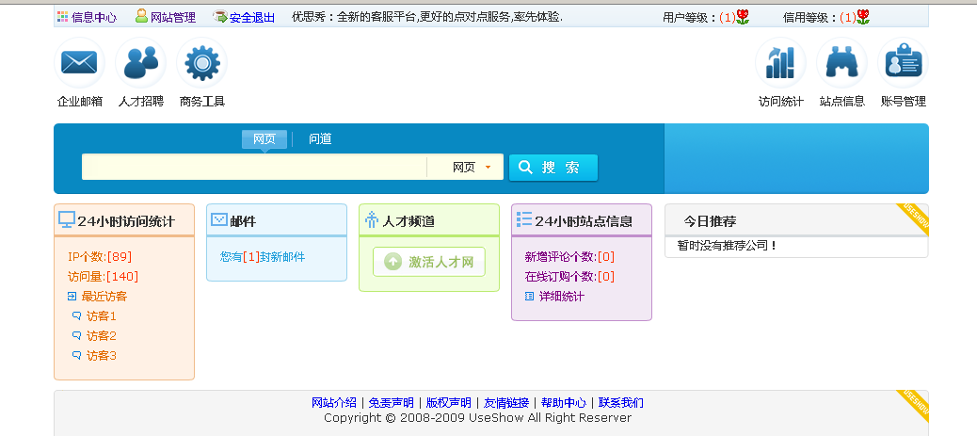Image resolution: width=977 pixels, height=436 pixels.
Task: Open the 访客3 entry
Action: pyautogui.click(x=102, y=356)
